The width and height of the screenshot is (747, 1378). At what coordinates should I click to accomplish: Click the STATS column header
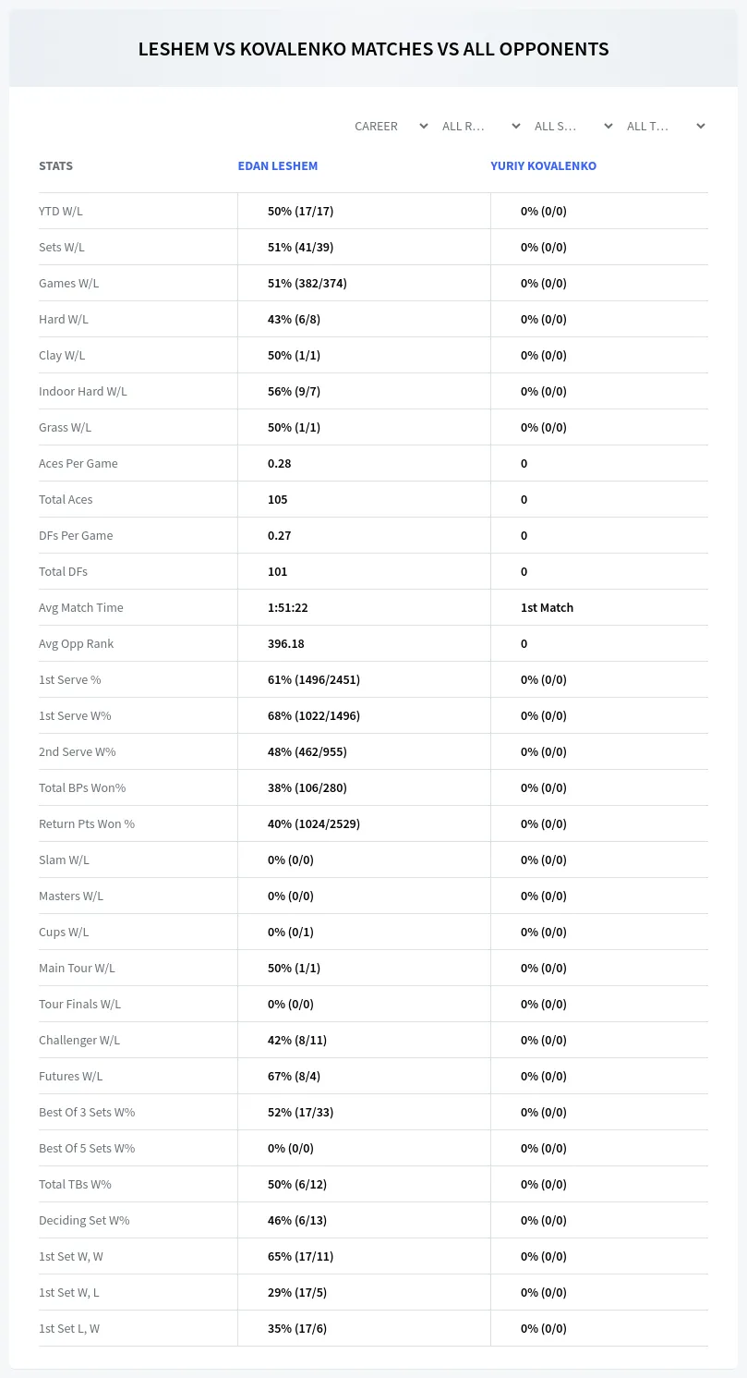tap(55, 166)
